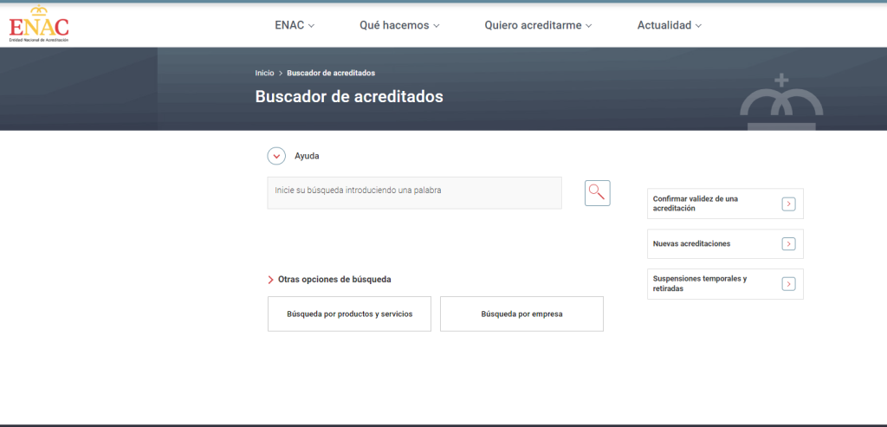Click Buscador de acreditados breadcrumb
The width and height of the screenshot is (887, 427).
click(x=331, y=73)
